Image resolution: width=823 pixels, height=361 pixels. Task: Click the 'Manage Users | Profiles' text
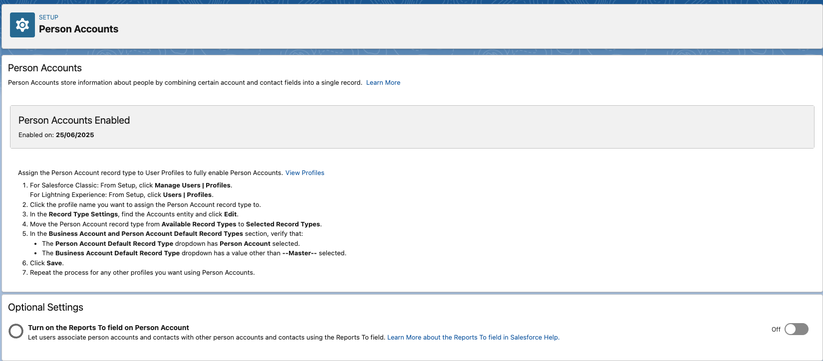[x=193, y=185]
